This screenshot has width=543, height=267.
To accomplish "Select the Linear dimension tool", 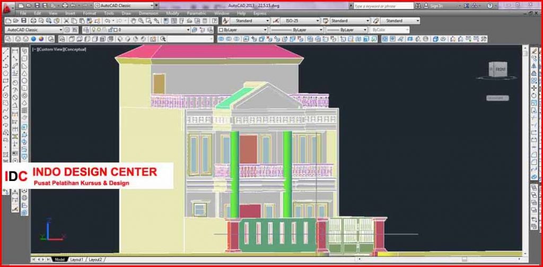I will (x=15, y=51).
